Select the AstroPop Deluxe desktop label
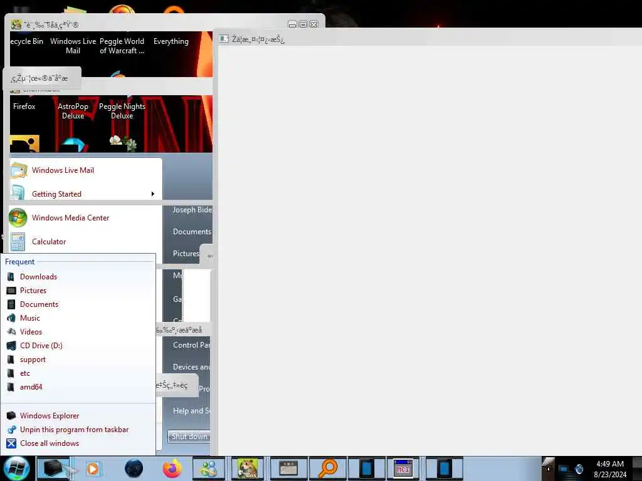Image resolution: width=642 pixels, height=481 pixels. pyautogui.click(x=73, y=111)
